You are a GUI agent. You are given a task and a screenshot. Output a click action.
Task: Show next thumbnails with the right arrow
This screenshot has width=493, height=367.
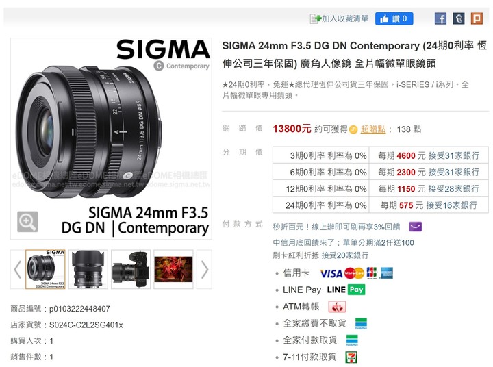204,270
